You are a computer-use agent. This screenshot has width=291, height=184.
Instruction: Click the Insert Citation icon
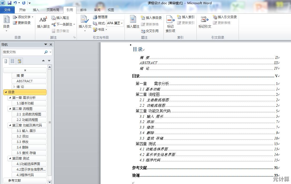[85, 20]
